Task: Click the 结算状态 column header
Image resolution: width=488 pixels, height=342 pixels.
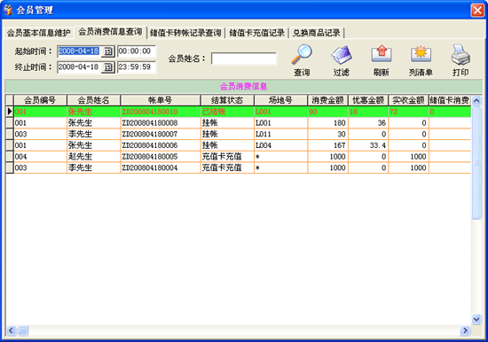Action: tap(227, 100)
